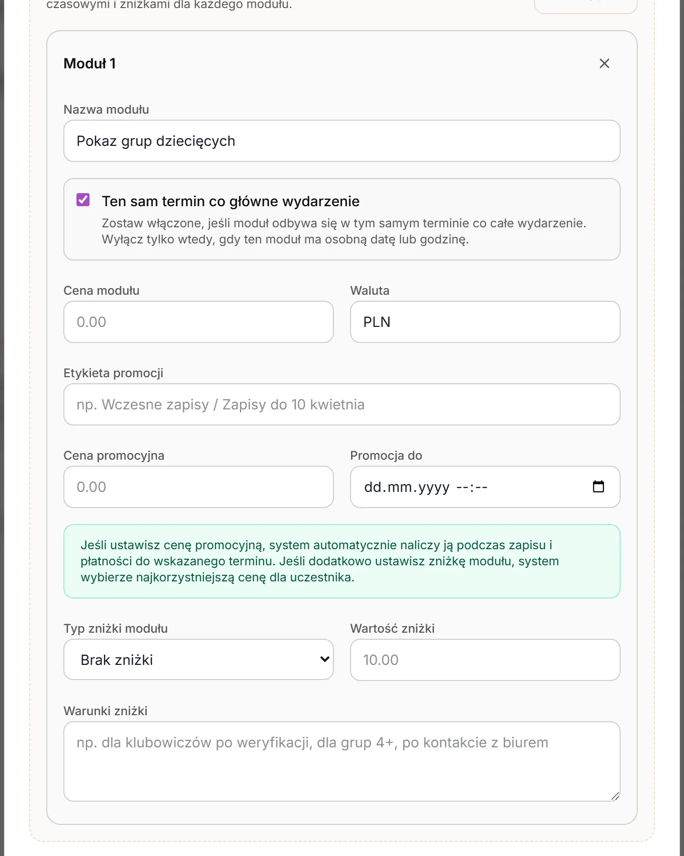Screen dimensions: 684x856
Task: Remove Moduł 1 with the X icon
Action: coord(605,63)
